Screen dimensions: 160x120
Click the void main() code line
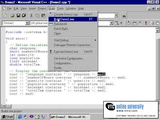click(17, 39)
